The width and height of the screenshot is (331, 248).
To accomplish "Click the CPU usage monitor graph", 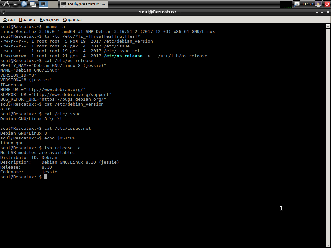I will pyautogui.click(x=286, y=4).
